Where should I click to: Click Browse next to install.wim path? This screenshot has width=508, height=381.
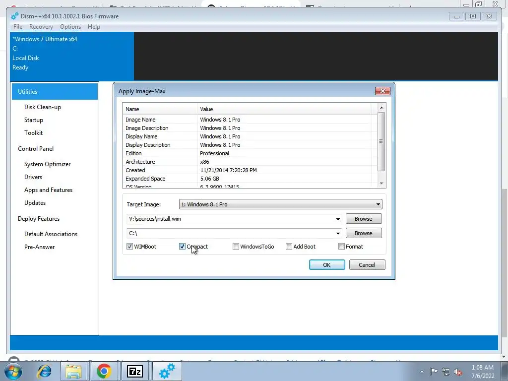[364, 219]
